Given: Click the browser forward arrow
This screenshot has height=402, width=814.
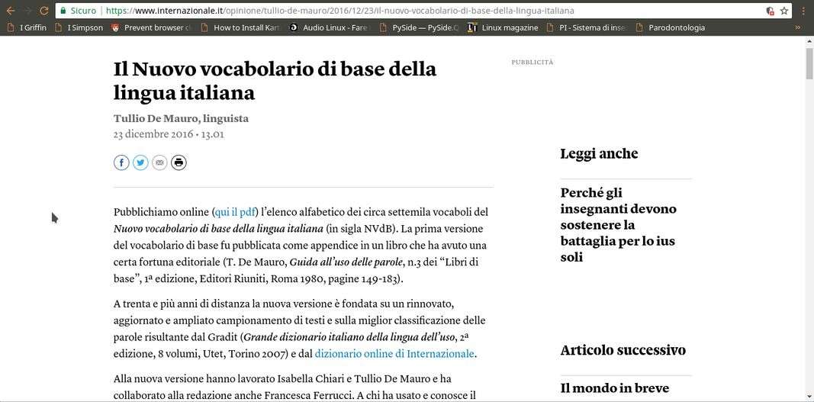Looking at the screenshot, I should (x=28, y=11).
